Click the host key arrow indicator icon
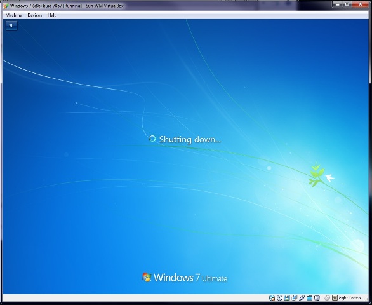Viewport: 372px width, 305px height. 335,297
